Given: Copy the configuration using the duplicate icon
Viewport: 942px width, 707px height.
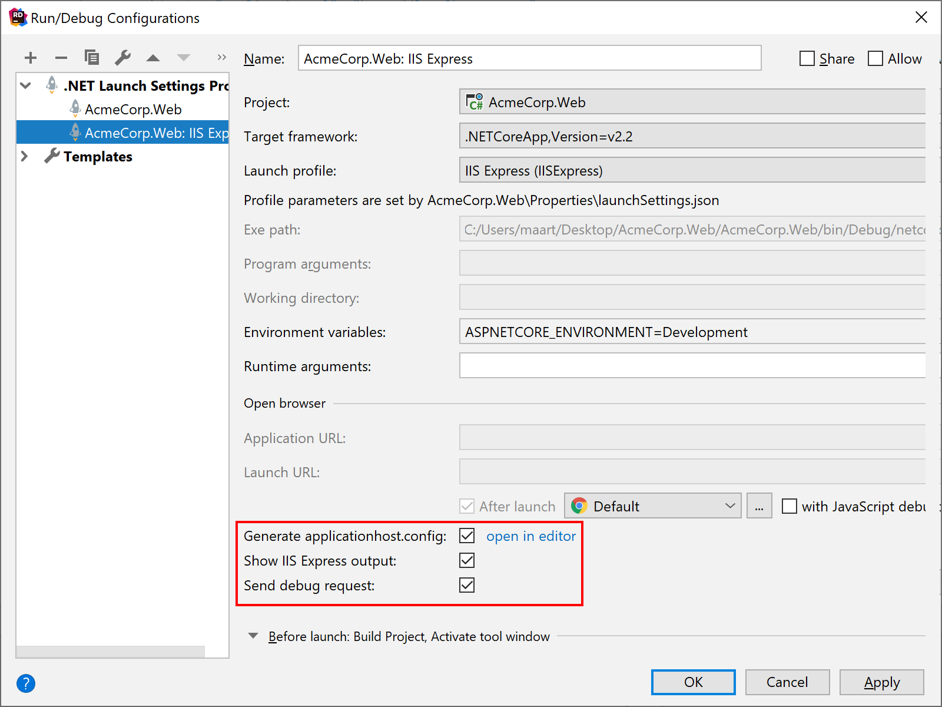Looking at the screenshot, I should (x=92, y=58).
